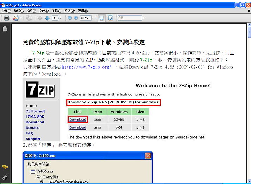The height and width of the screenshot is (187, 255).
Task: Click the vertical scrollbar thumb
Action: tap(249, 32)
